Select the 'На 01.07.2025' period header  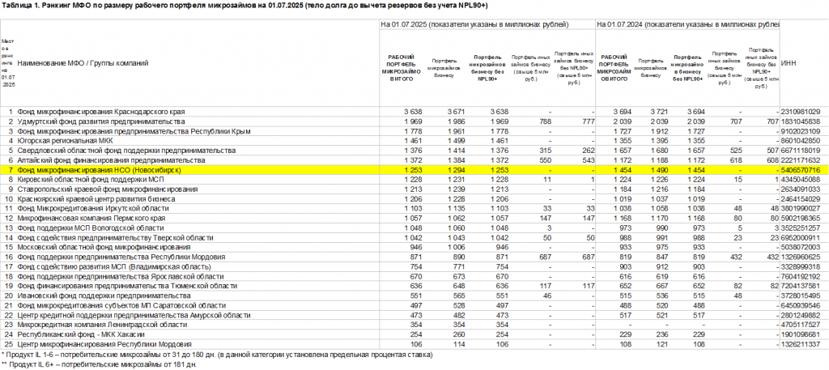tap(474, 26)
